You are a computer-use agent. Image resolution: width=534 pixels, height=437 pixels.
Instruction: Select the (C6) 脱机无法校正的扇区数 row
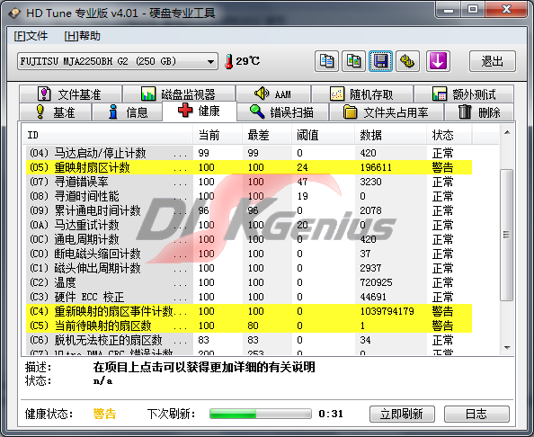[x=249, y=340]
